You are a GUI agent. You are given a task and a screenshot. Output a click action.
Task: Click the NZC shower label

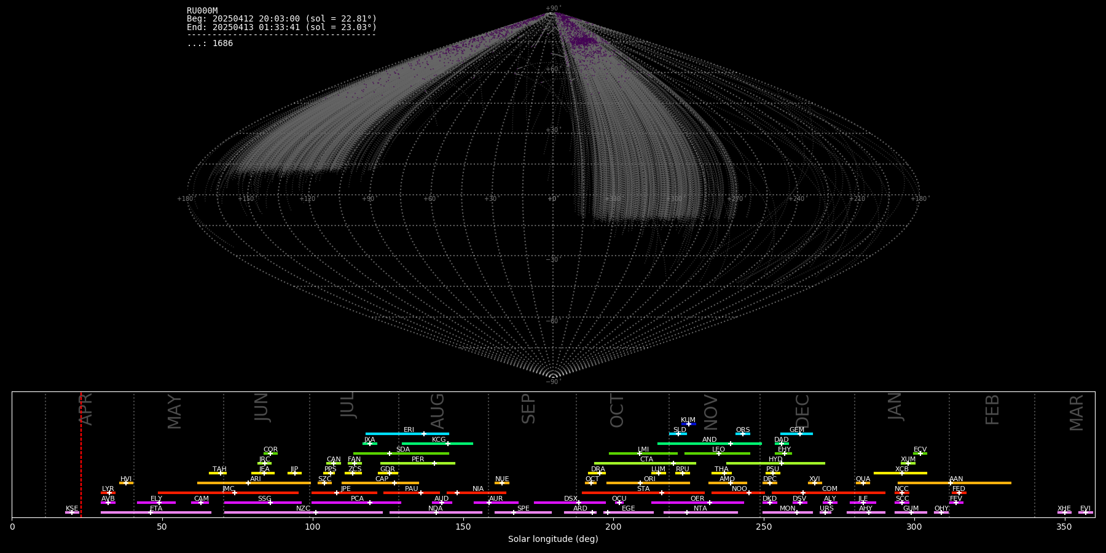(x=304, y=508)
